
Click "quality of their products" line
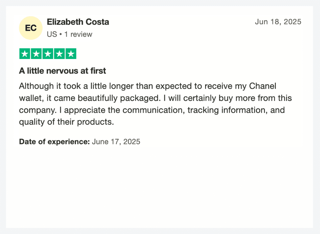coord(66,122)
